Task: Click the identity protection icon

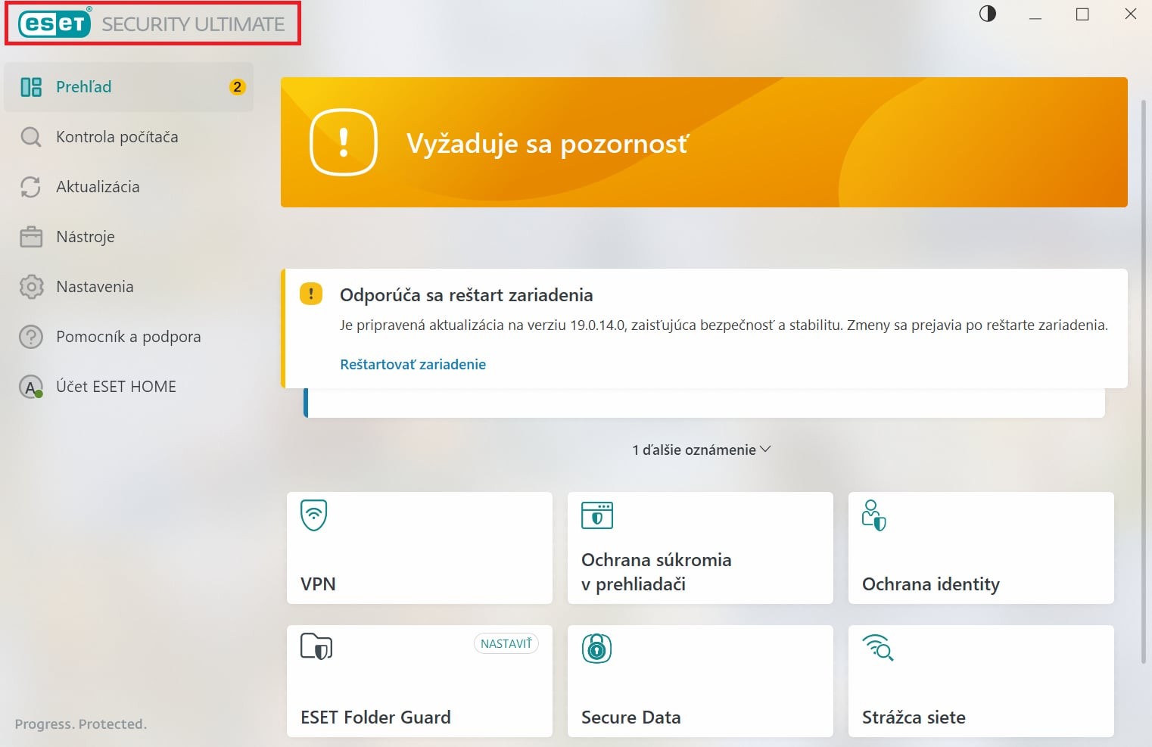Action: coord(873,515)
